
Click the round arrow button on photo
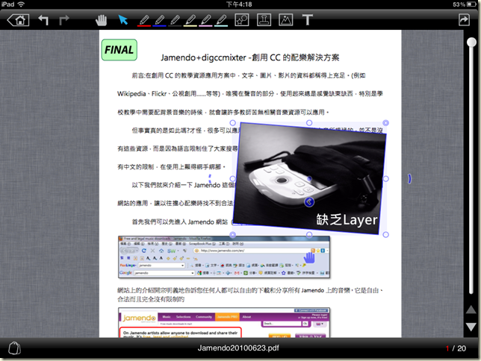[309, 202]
